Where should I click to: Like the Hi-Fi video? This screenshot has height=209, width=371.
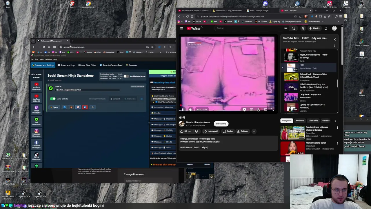[x=186, y=131]
